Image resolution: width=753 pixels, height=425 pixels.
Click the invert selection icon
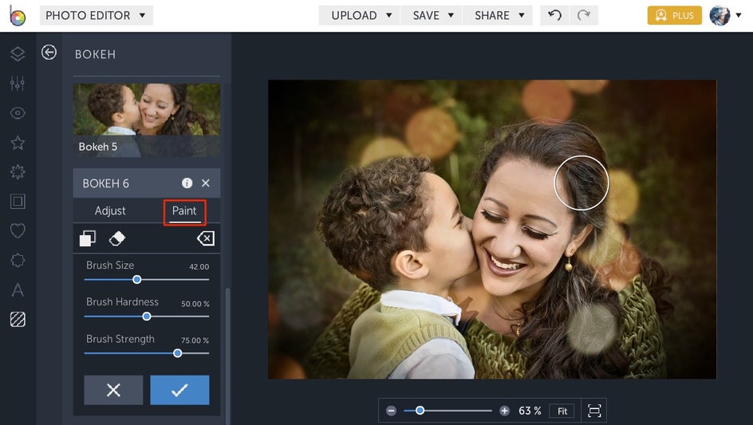88,238
